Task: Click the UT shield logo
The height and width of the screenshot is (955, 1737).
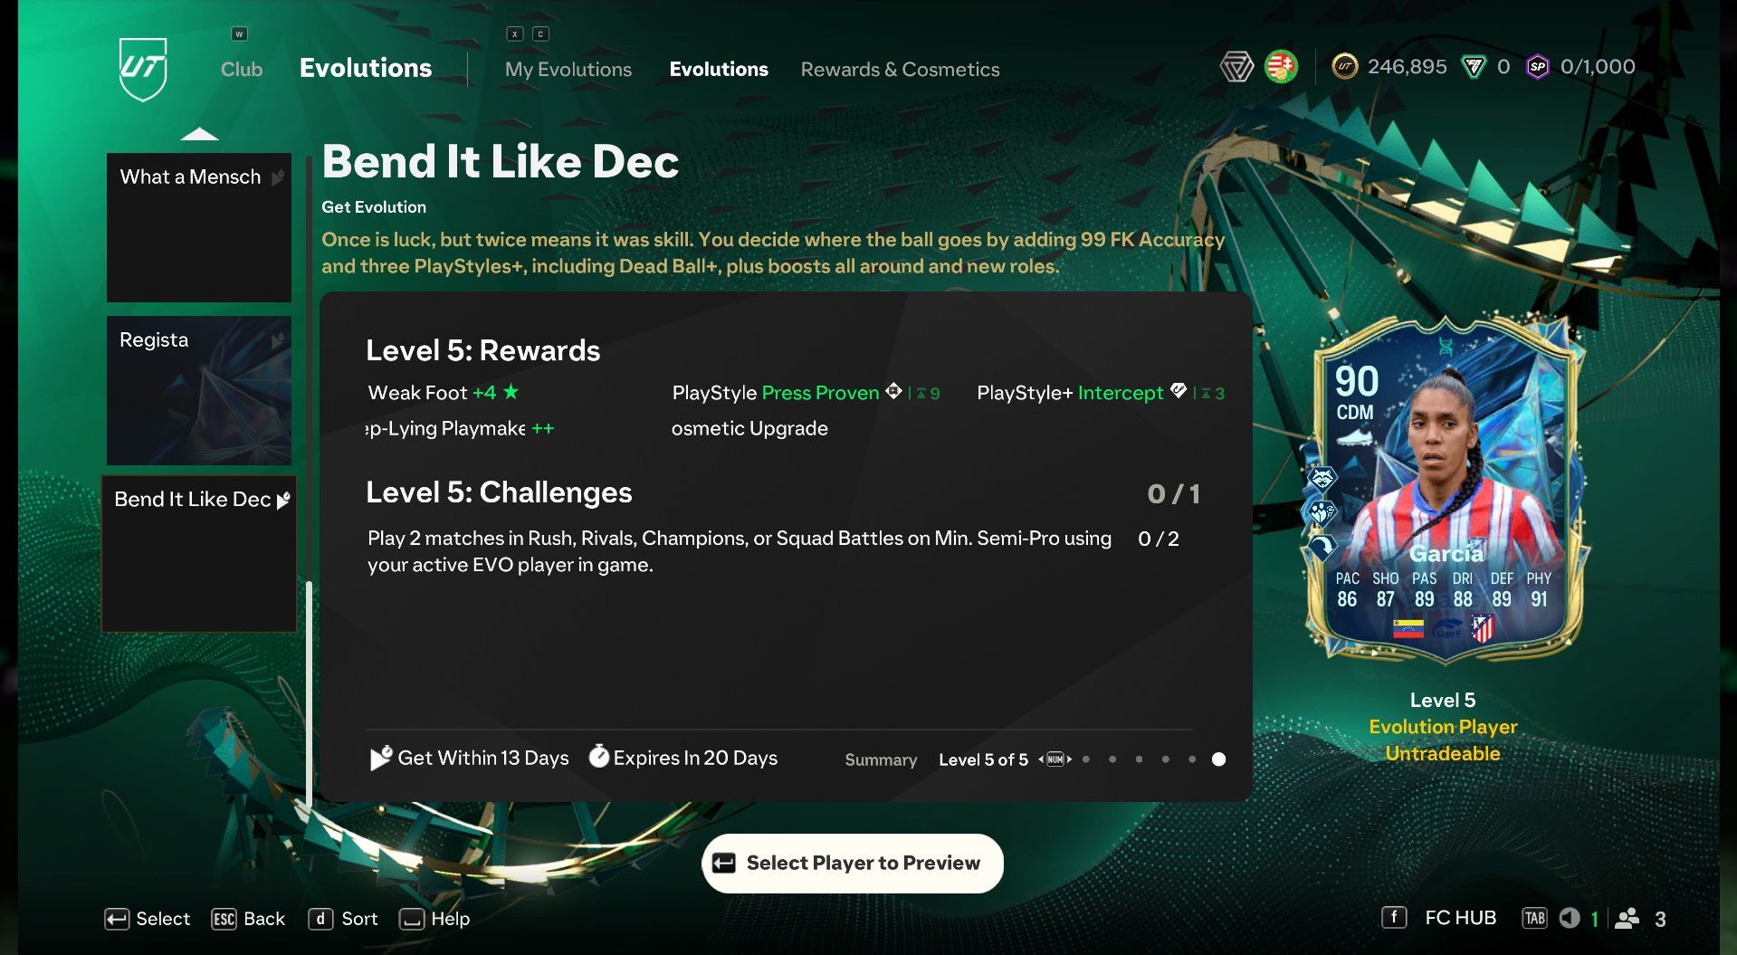Action: pos(143,69)
